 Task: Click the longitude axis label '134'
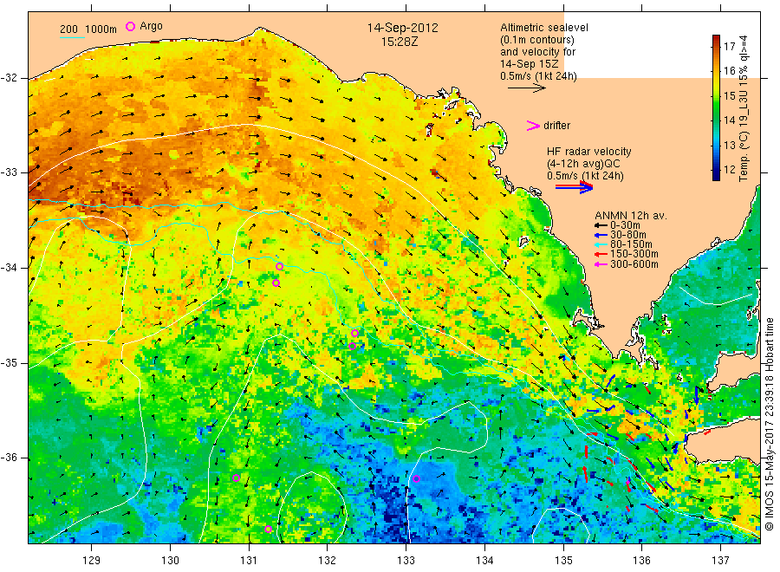[x=484, y=561]
